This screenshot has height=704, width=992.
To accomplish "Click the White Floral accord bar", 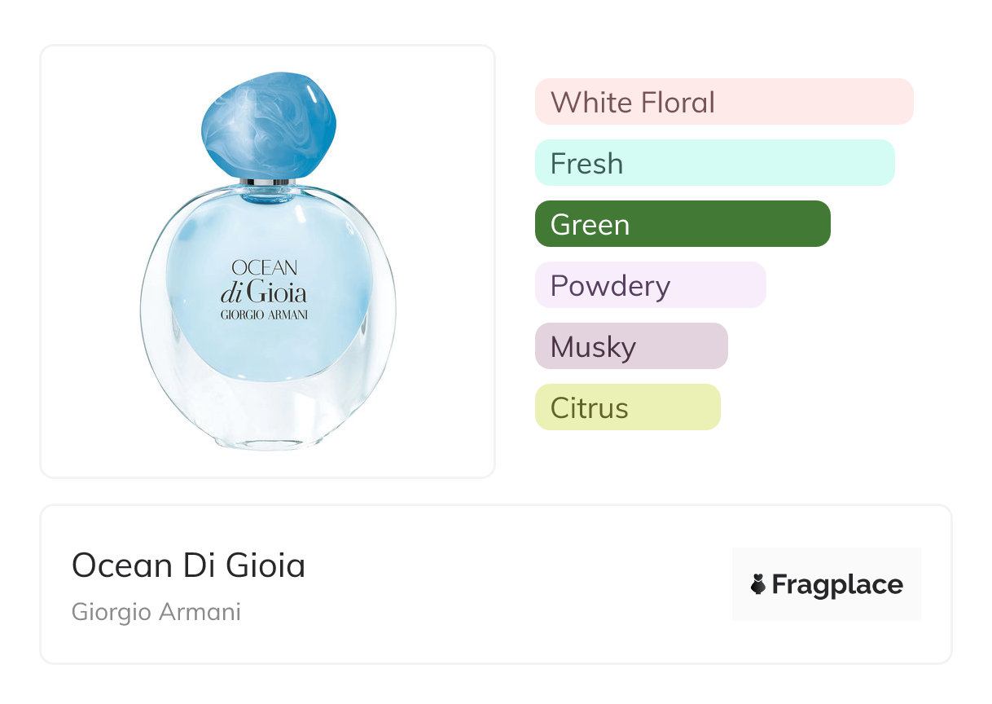I will (723, 102).
